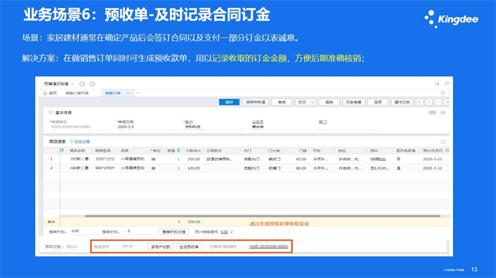Select row 1 in the product table
The height and width of the screenshot is (278, 496).
click(51, 159)
